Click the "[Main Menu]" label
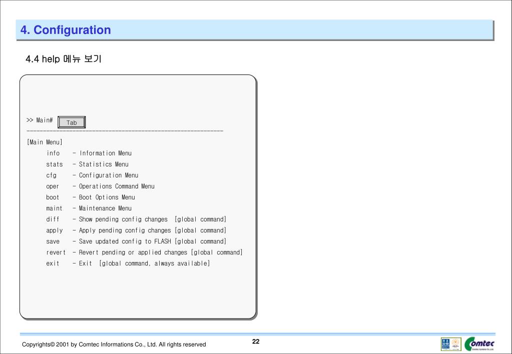The width and height of the screenshot is (512, 354). pyautogui.click(x=45, y=142)
